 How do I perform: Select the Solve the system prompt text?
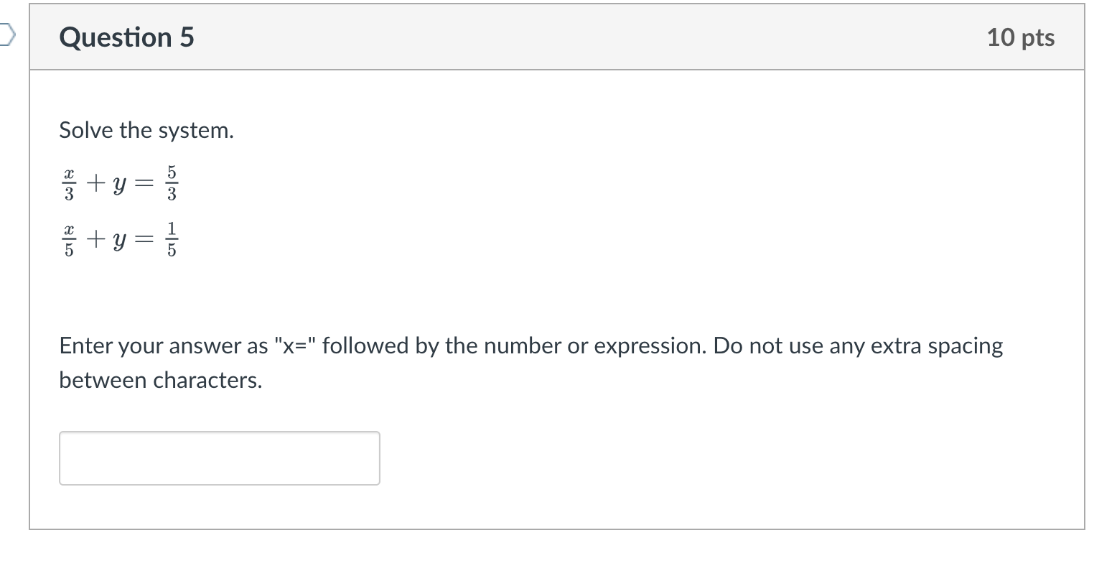pyautogui.click(x=146, y=130)
